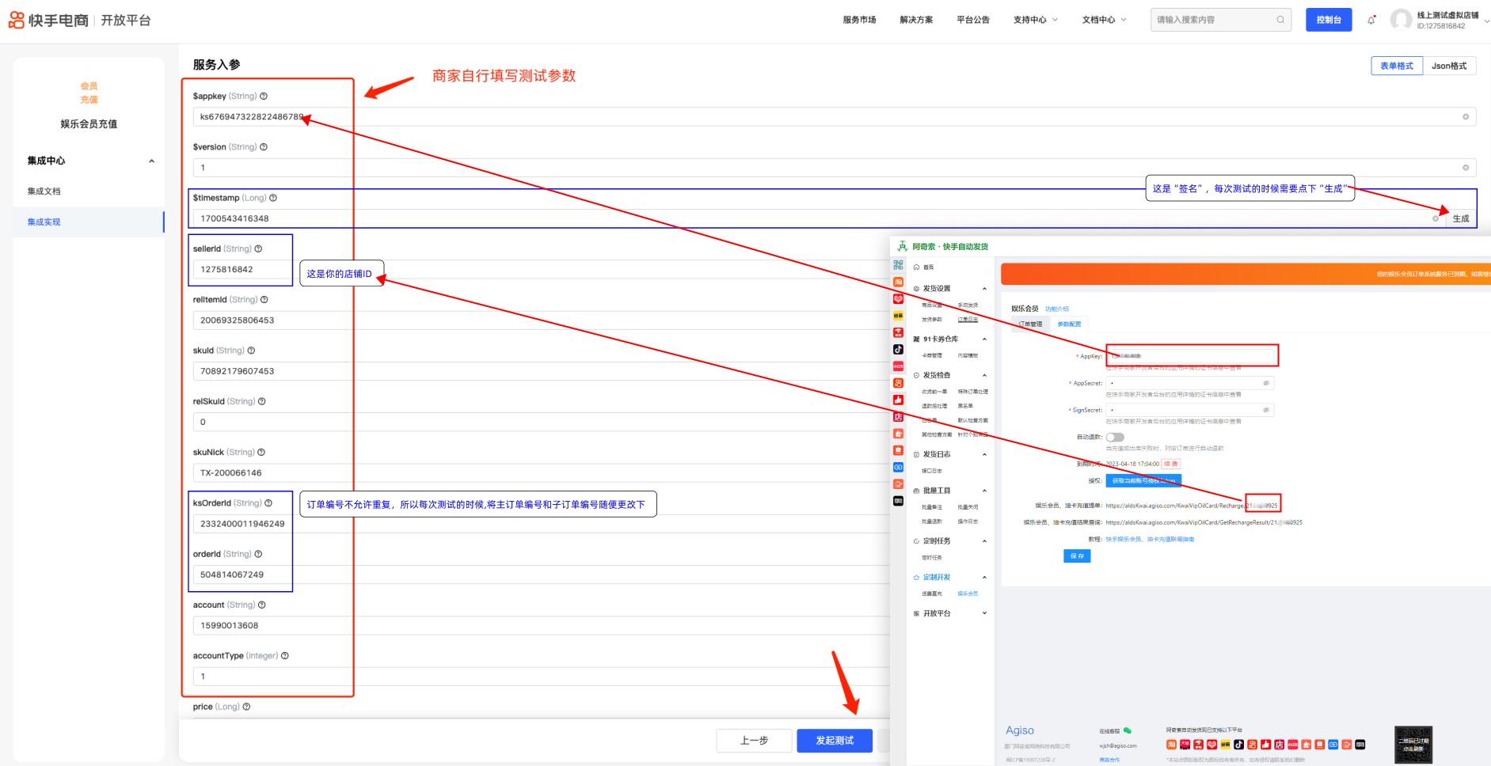Open 平台公告 in top navigation
1491x766 pixels.
click(973, 20)
